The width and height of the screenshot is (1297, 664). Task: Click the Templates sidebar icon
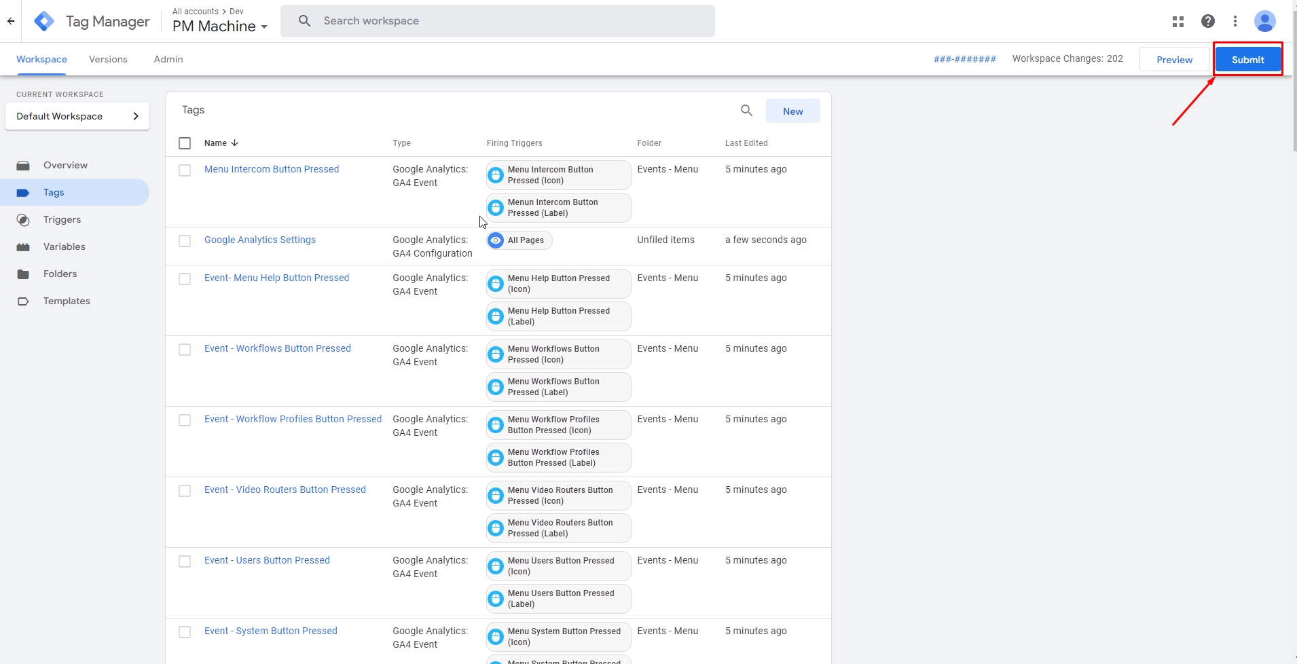pyautogui.click(x=23, y=301)
